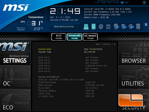This screenshot has height=112, width=149.
Task: Edit the System Time value 21:49:09
Action: coord(89,52)
